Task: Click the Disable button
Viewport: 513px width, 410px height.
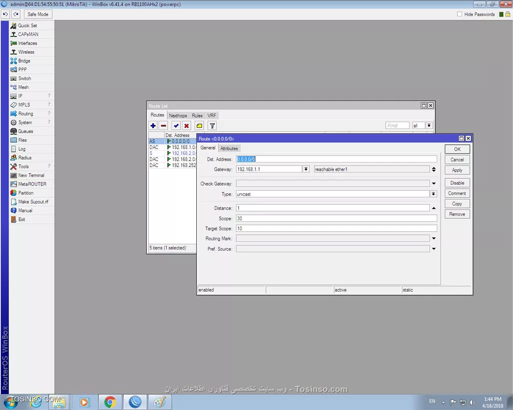Action: pos(457,183)
